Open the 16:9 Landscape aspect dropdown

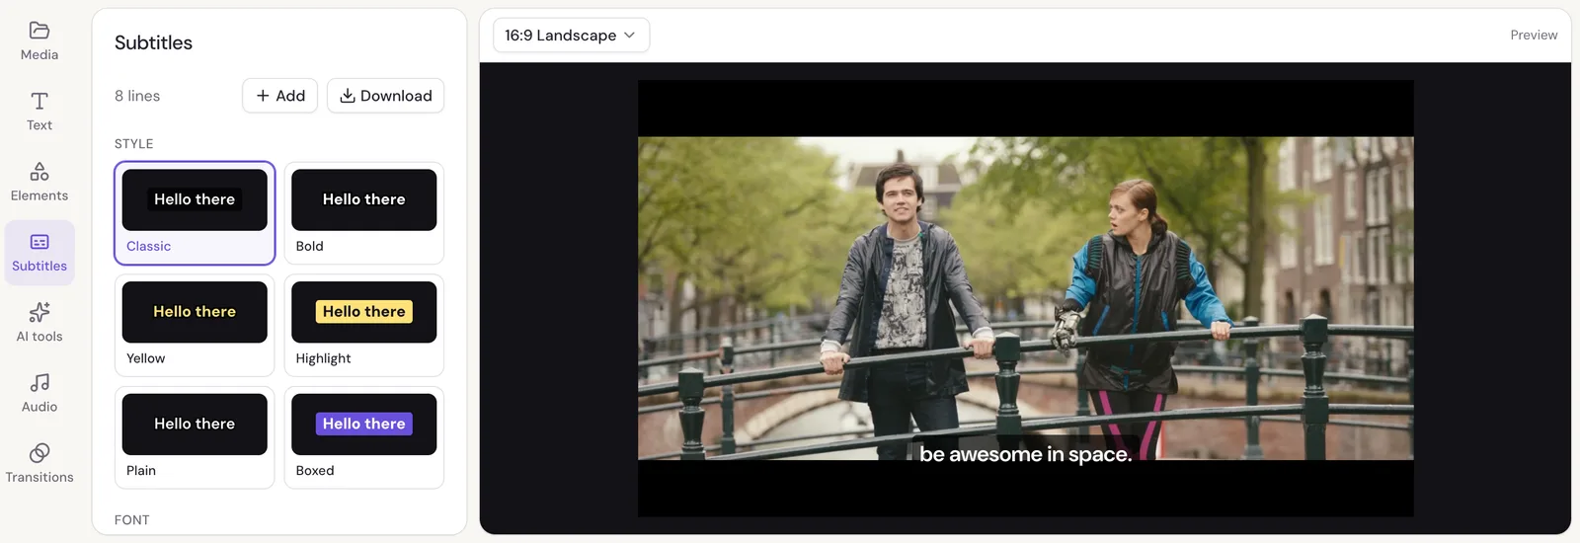(571, 36)
